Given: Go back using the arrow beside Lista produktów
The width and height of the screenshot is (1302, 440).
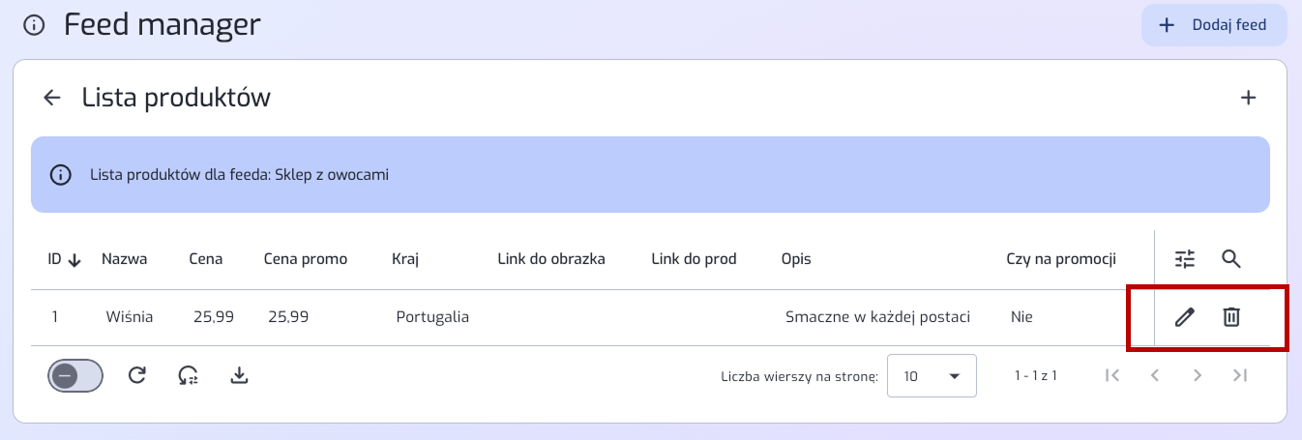Looking at the screenshot, I should pyautogui.click(x=52, y=97).
